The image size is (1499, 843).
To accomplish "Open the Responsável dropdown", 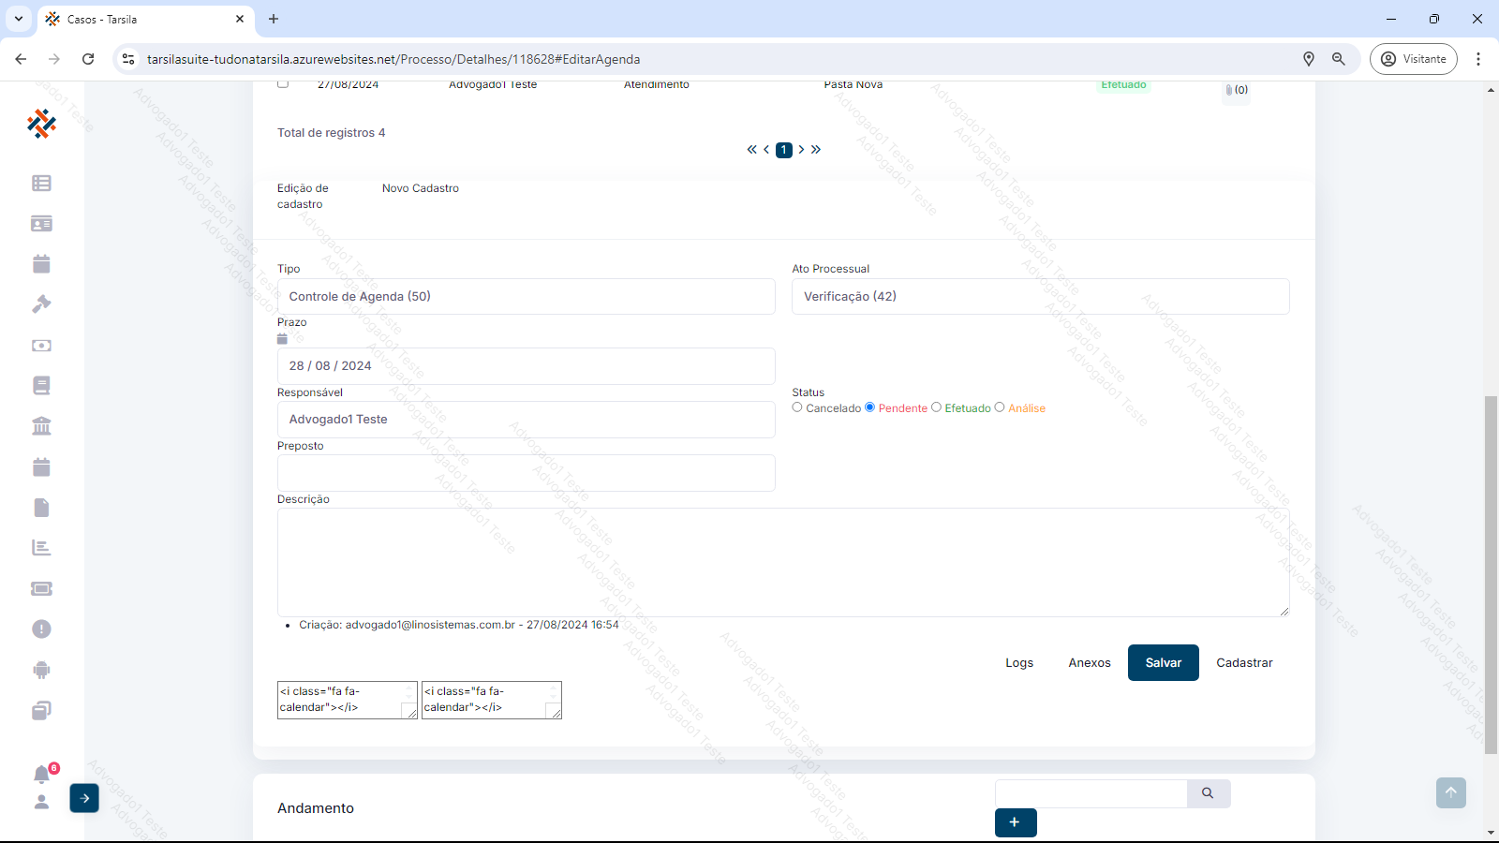I will pyautogui.click(x=526, y=420).
